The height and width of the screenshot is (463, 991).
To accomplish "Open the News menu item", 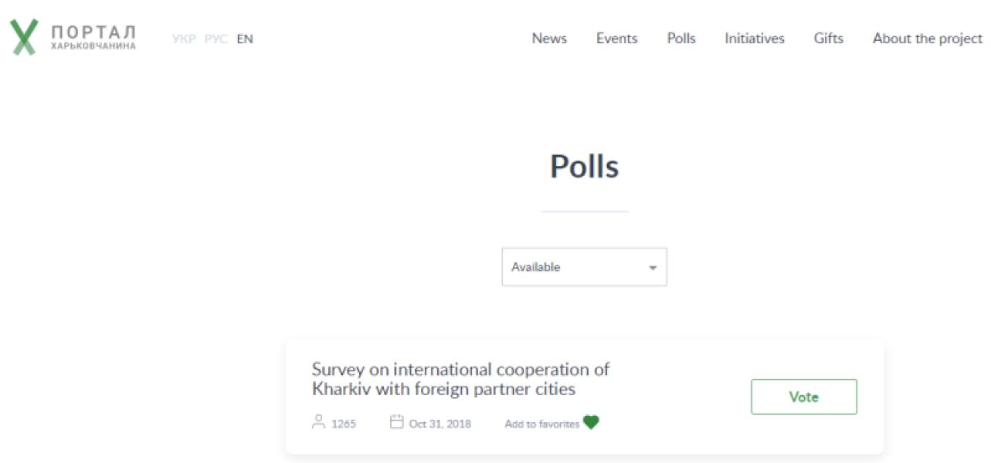I will [549, 39].
